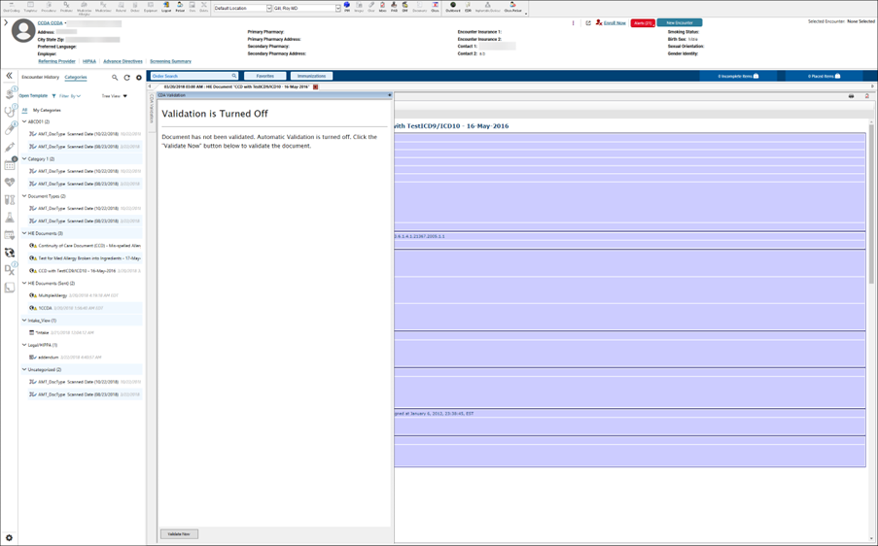Switch to the My Categories tab
The width and height of the screenshot is (878, 546).
pyautogui.click(x=47, y=110)
